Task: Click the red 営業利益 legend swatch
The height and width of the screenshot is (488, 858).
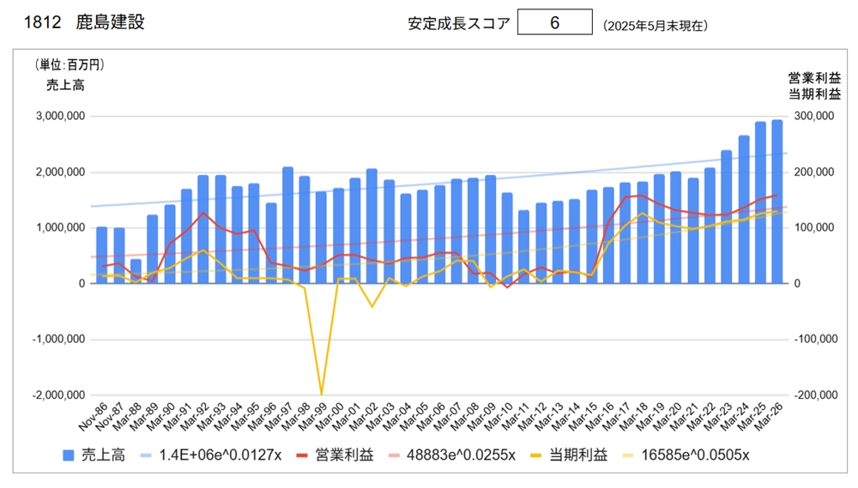Action: click(x=302, y=455)
